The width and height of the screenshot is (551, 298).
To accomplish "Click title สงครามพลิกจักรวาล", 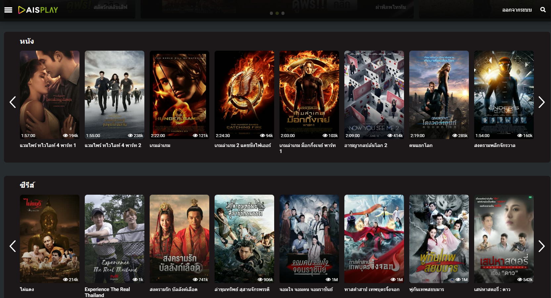I will (x=495, y=145).
